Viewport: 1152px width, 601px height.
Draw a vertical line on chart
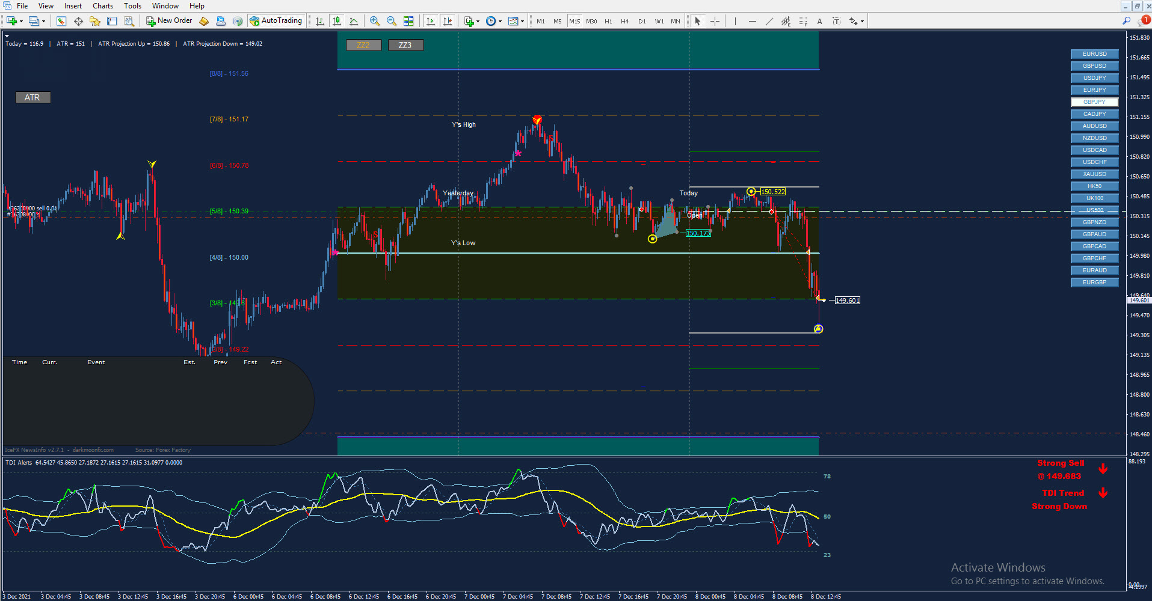click(x=735, y=21)
